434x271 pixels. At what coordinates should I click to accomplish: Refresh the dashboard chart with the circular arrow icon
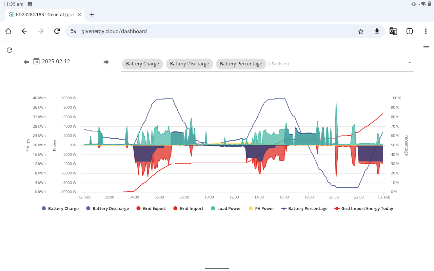(9, 50)
